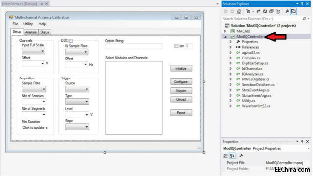Switch to the Status tab

[45, 32]
